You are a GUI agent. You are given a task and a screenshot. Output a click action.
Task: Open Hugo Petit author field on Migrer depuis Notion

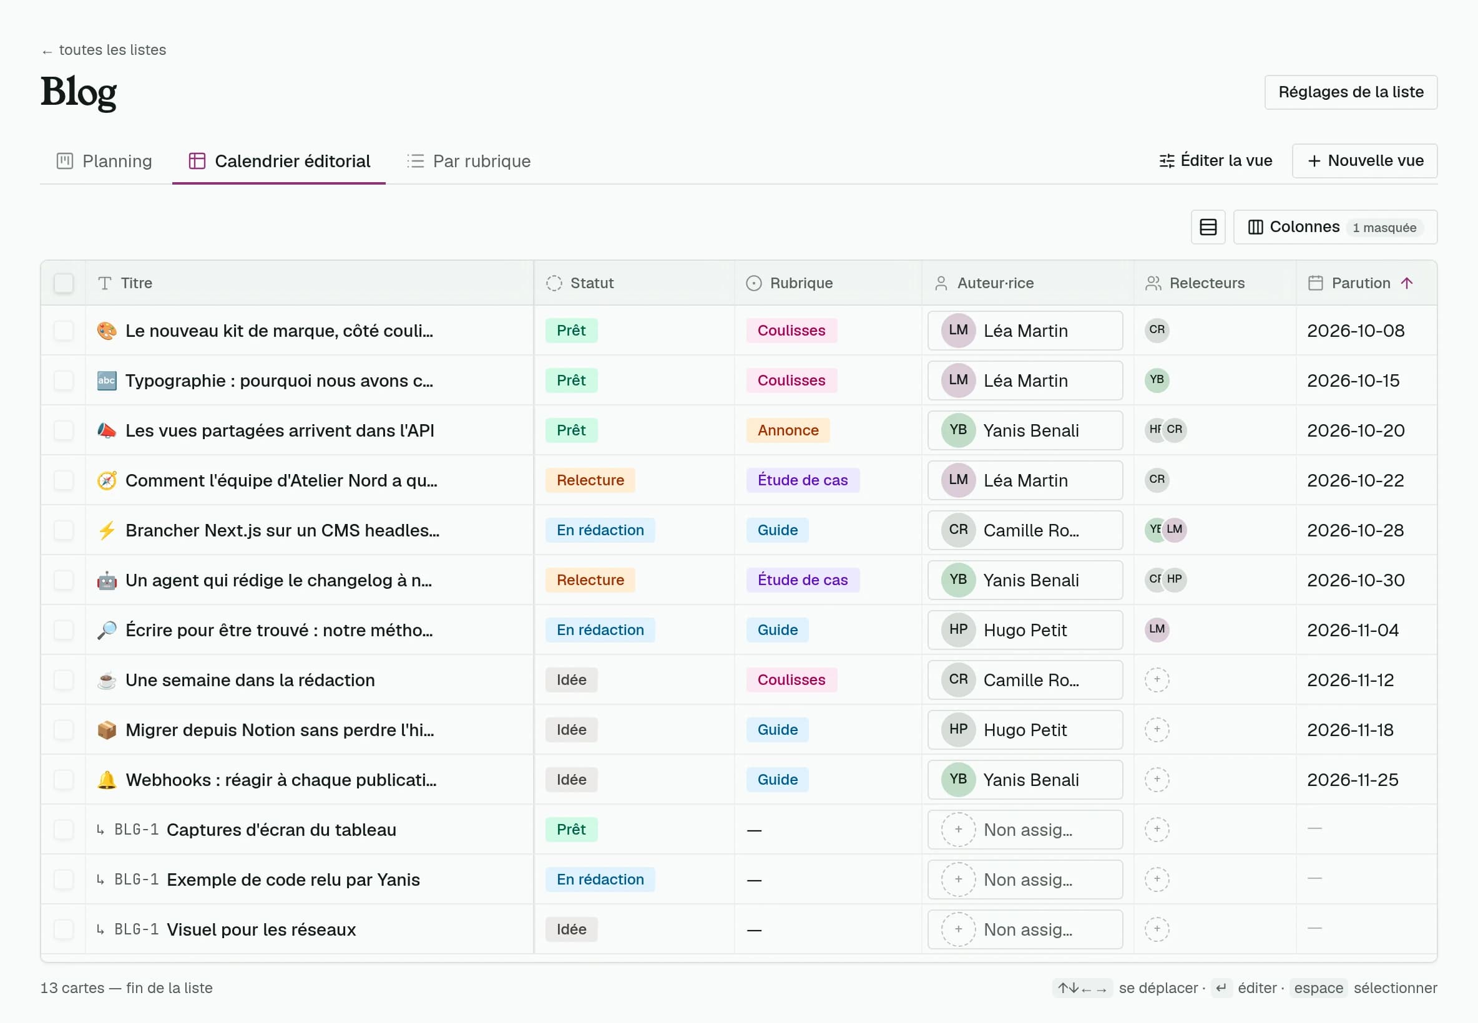[1025, 730]
